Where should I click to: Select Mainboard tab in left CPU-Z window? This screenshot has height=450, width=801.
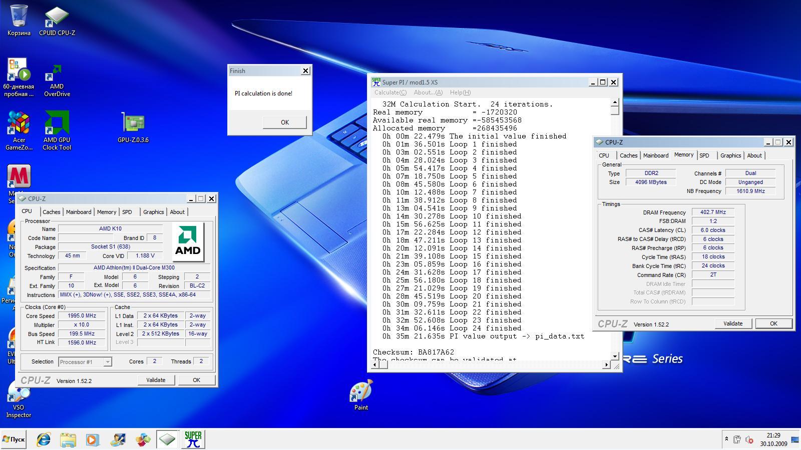point(79,212)
